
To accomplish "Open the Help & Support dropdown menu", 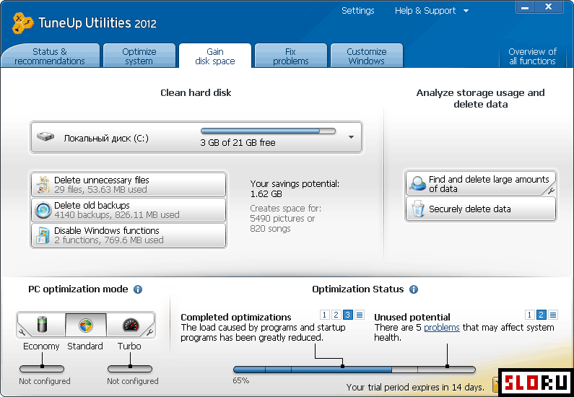I will (432, 11).
